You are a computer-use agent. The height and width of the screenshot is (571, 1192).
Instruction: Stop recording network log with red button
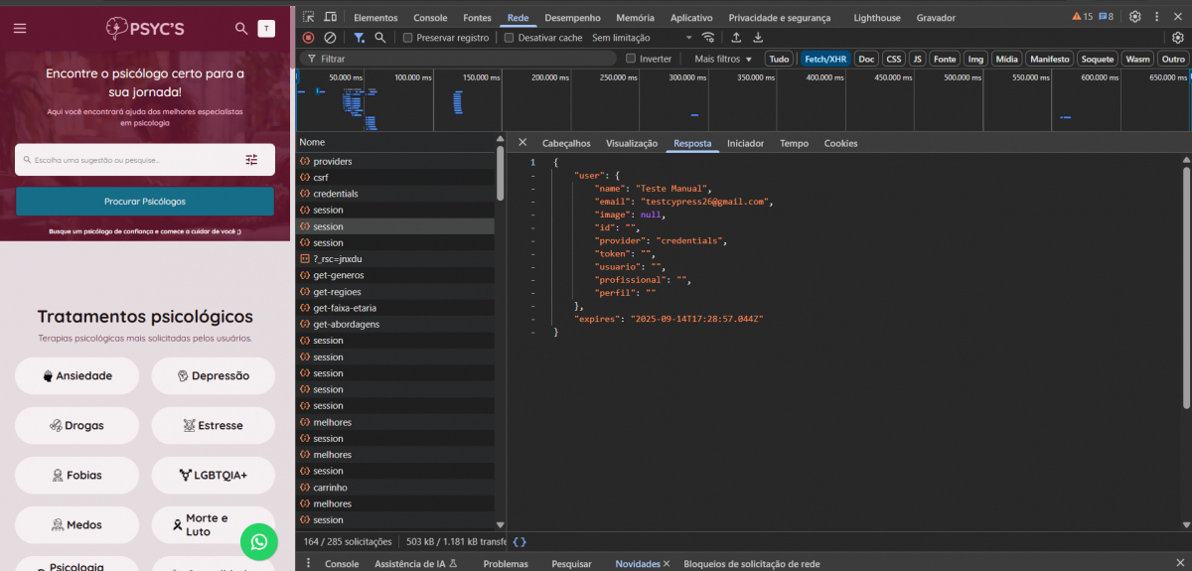(x=309, y=38)
